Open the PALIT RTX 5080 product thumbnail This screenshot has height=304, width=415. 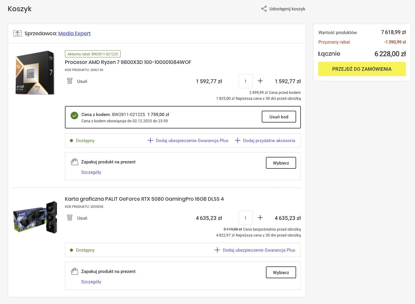pyautogui.click(x=35, y=217)
